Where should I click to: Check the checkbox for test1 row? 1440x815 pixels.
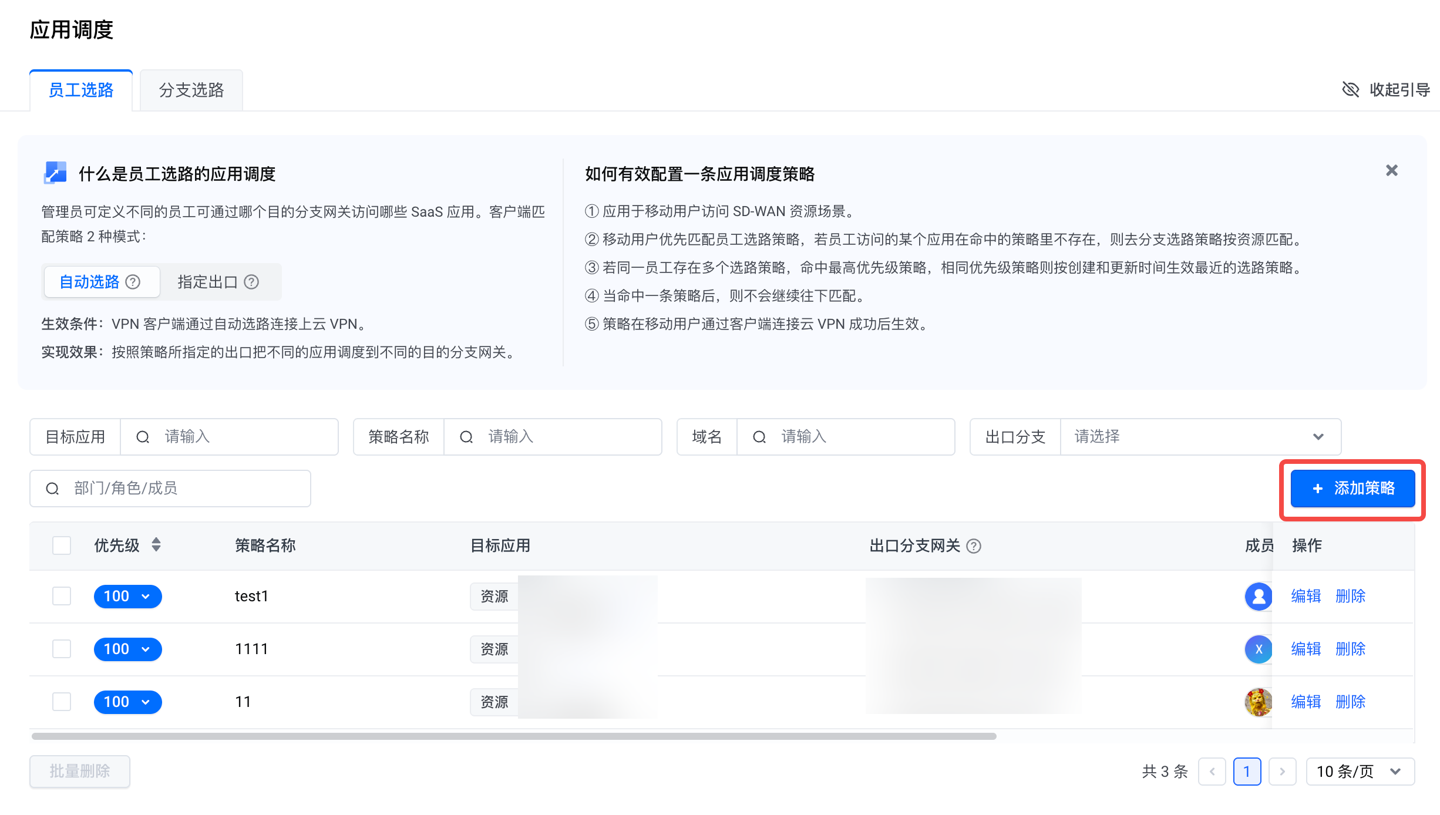[62, 596]
